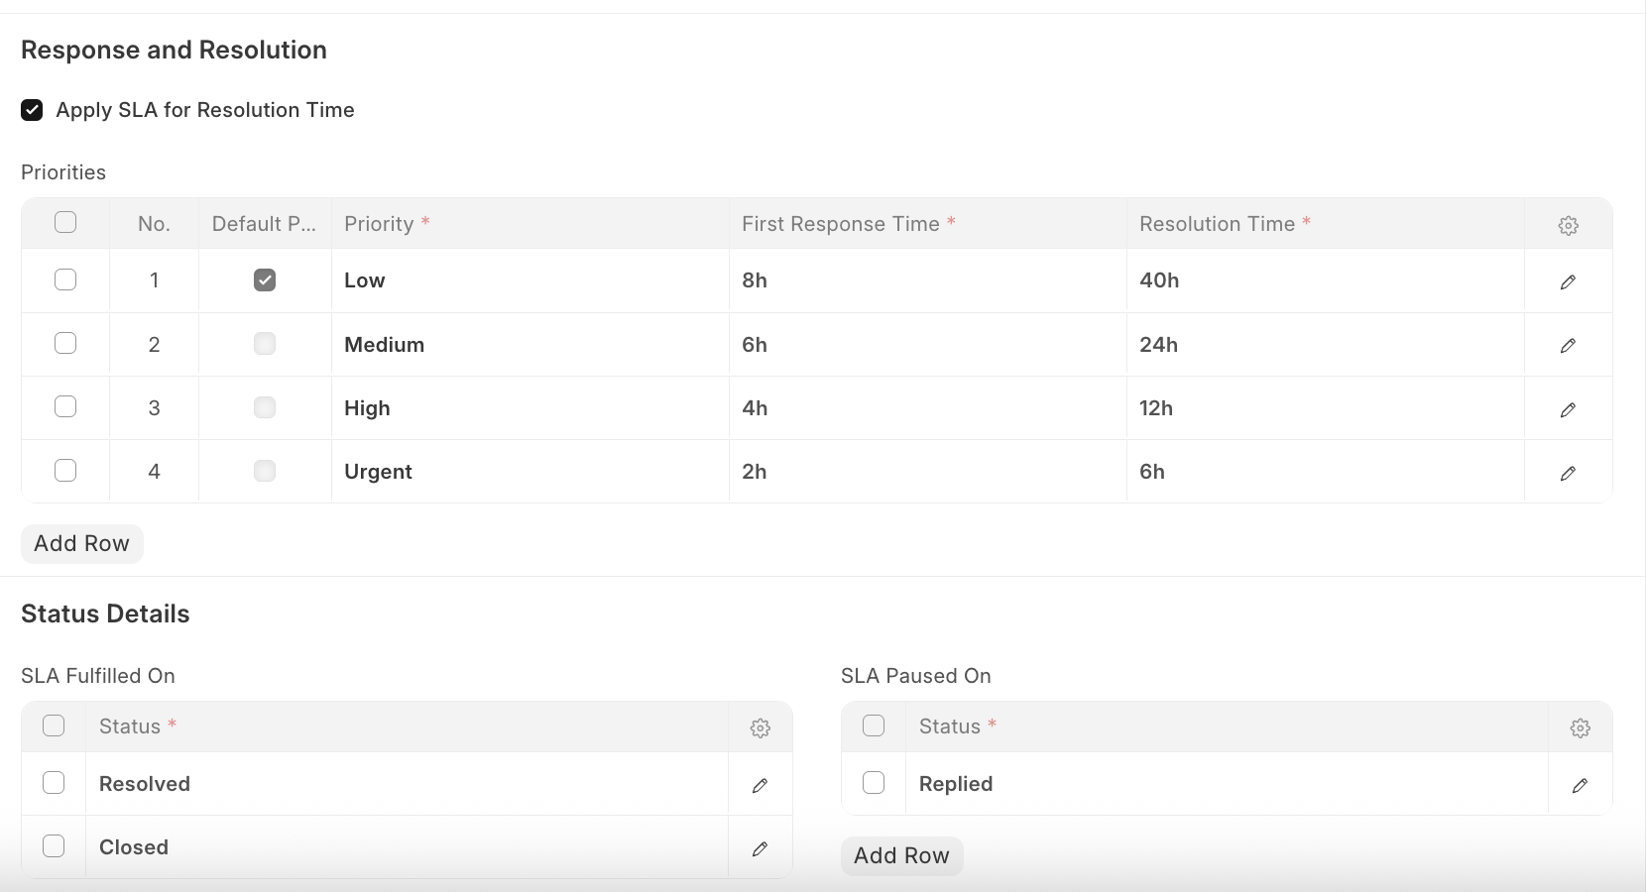1646x892 pixels.
Task: Toggle Apply SLA for Resolution Time
Action: 32,110
